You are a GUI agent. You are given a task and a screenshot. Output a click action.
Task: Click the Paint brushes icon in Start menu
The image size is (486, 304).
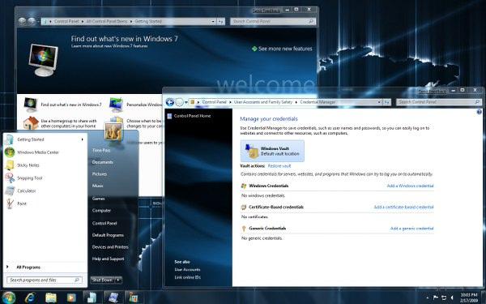[10, 203]
